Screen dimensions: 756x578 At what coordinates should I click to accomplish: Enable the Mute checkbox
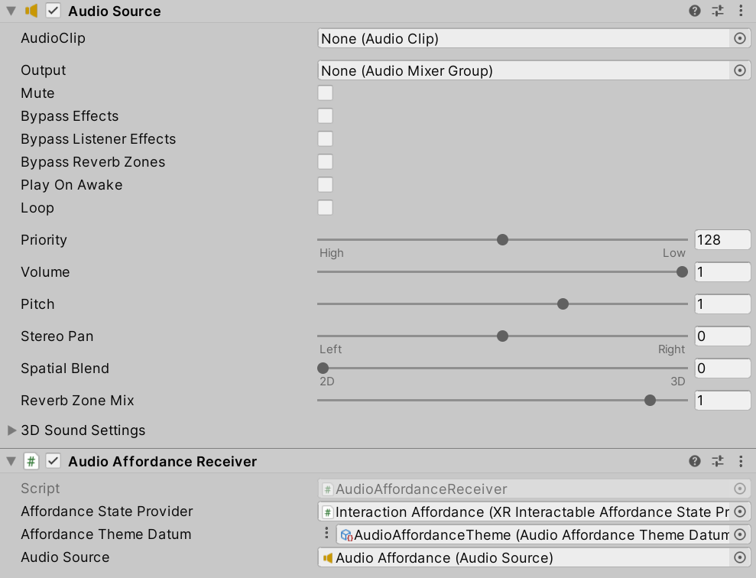point(324,93)
